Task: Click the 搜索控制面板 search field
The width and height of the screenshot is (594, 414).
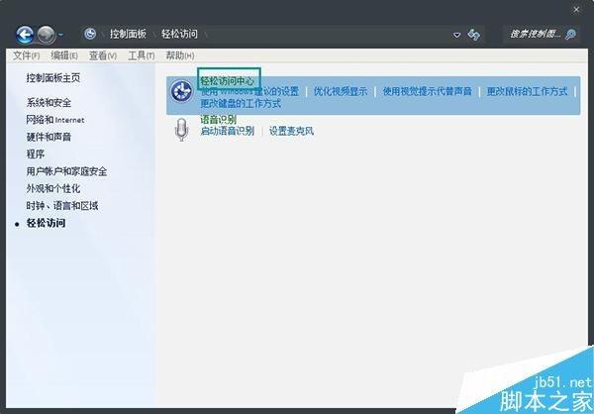Action: (535, 34)
